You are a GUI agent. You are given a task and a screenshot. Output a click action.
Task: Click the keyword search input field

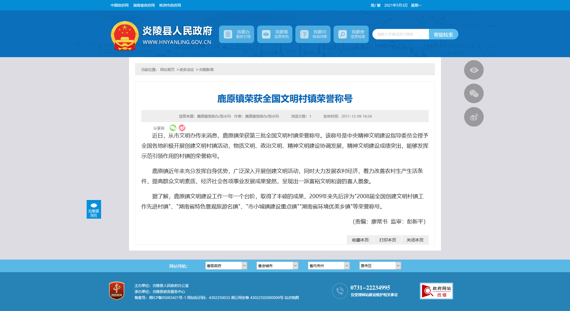tap(401, 34)
